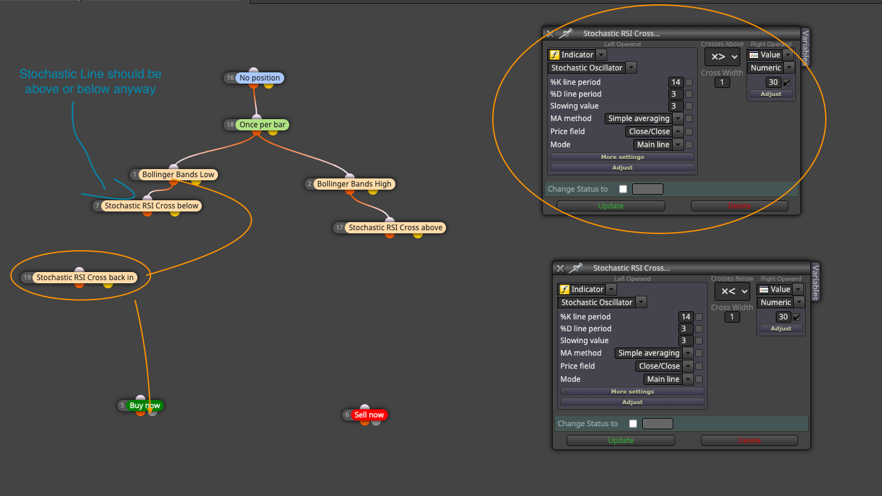Click the orange output dot of Sell now block
The width and height of the screenshot is (882, 496).
point(365,422)
